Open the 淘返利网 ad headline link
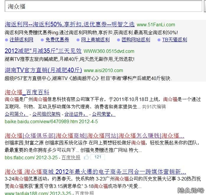206x195 pixels. pos(70,24)
